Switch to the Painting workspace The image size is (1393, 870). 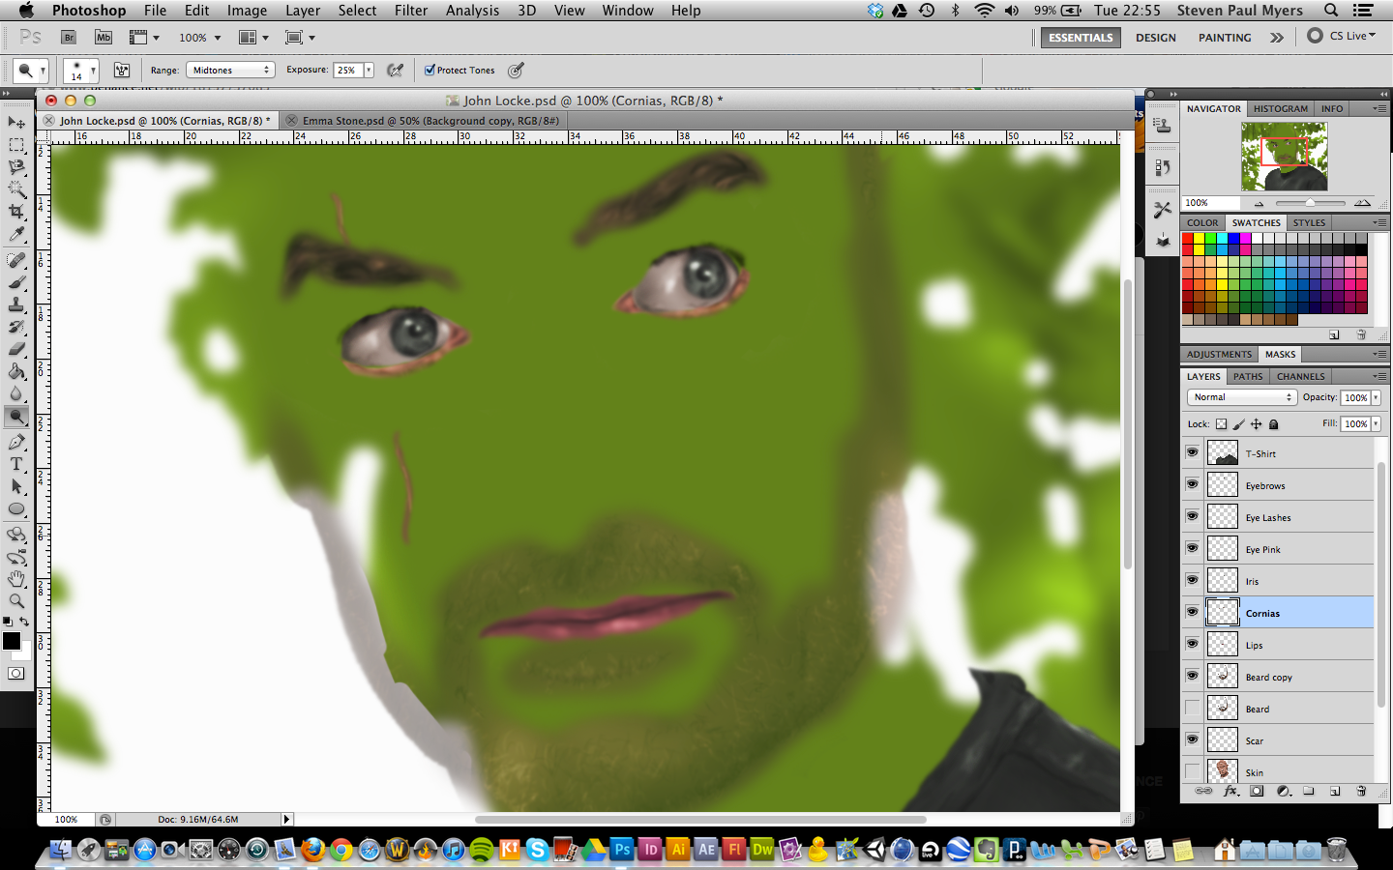[x=1225, y=38]
